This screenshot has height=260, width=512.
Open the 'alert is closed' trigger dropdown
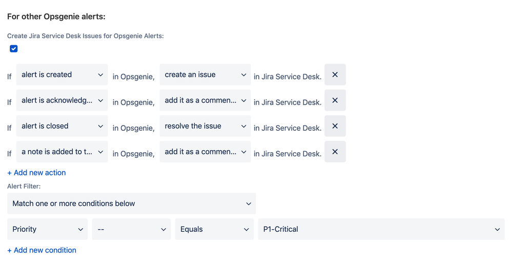[x=62, y=126]
